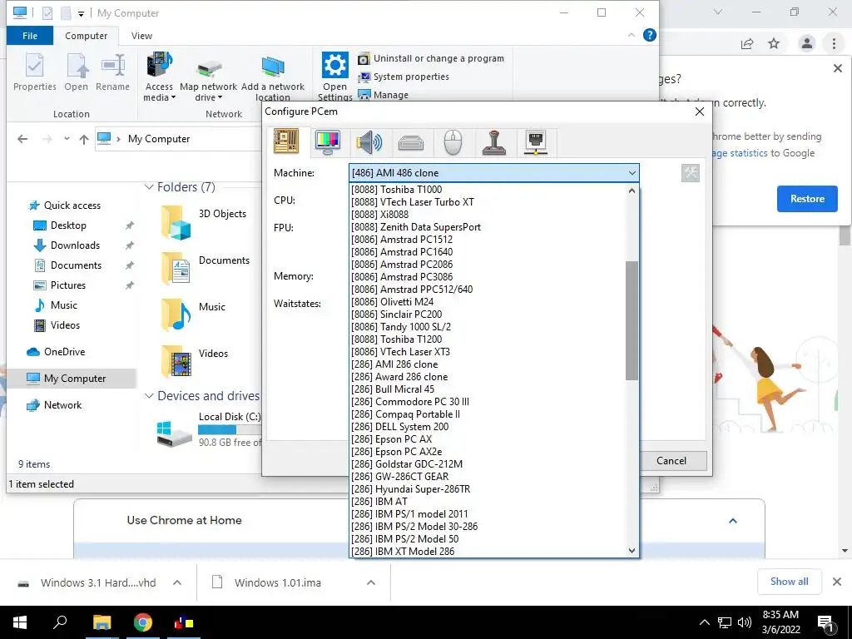Click Uninstall or change a program
The width and height of the screenshot is (852, 639).
[x=431, y=58]
